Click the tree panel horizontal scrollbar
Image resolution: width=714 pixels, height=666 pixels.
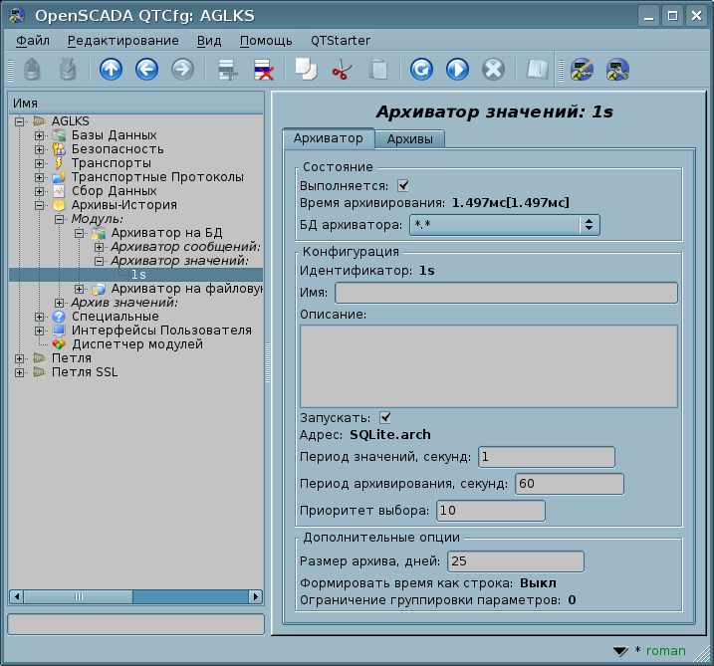pyautogui.click(x=135, y=597)
